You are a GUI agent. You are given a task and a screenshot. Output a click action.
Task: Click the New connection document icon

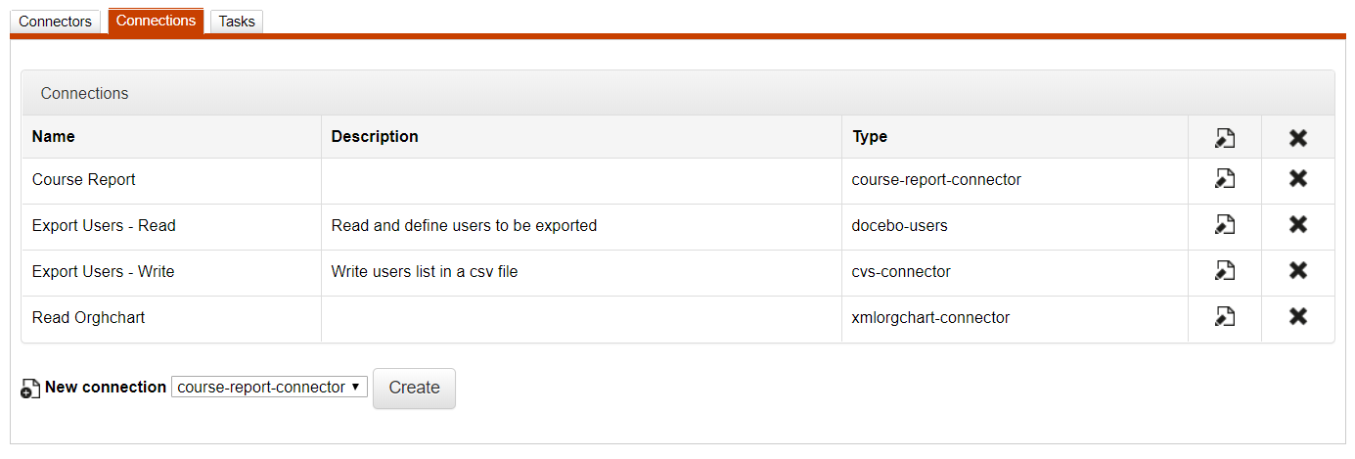point(30,389)
